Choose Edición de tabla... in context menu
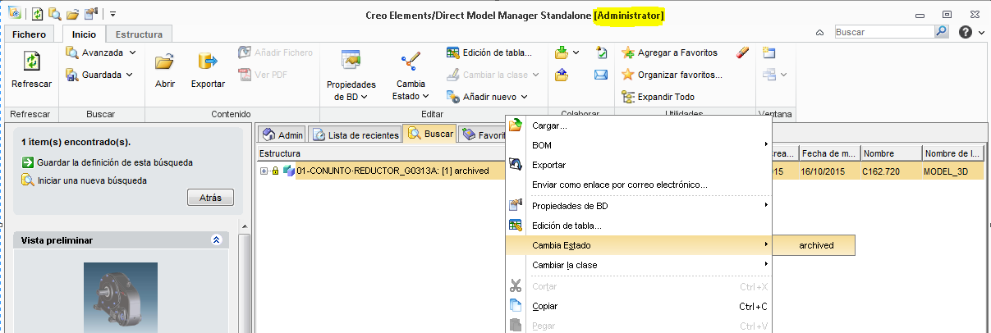 (x=638, y=225)
